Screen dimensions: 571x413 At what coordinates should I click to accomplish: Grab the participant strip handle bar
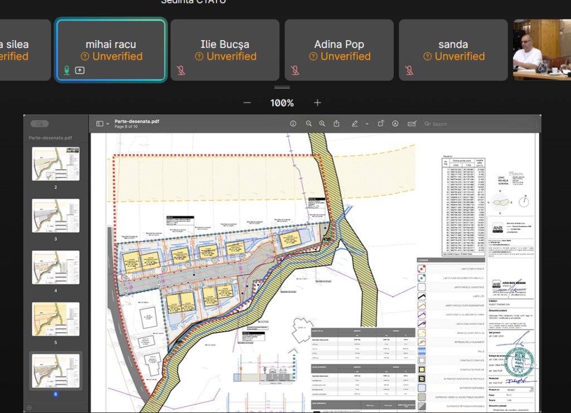282,87
